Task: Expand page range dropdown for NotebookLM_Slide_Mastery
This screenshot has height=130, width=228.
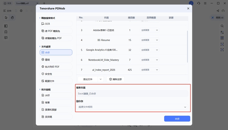Action: coord(150,60)
